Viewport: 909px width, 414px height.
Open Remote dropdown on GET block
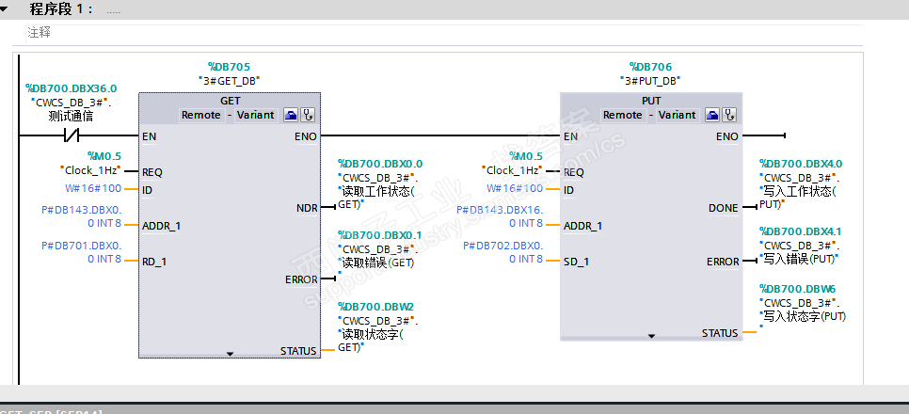(x=201, y=115)
